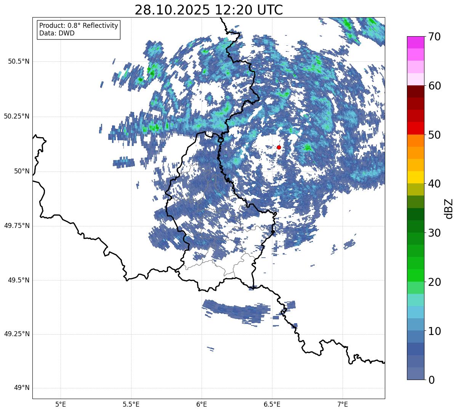Click the yellow swatch just above 40 dBZ
Viewport: 458px width, 412px height.
point(415,177)
